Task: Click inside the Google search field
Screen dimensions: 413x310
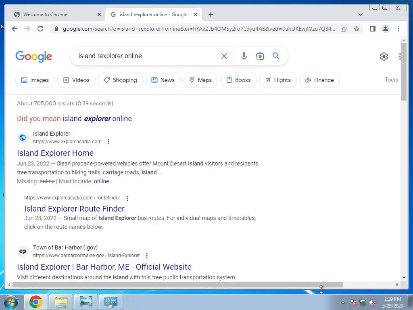Action: [x=148, y=56]
